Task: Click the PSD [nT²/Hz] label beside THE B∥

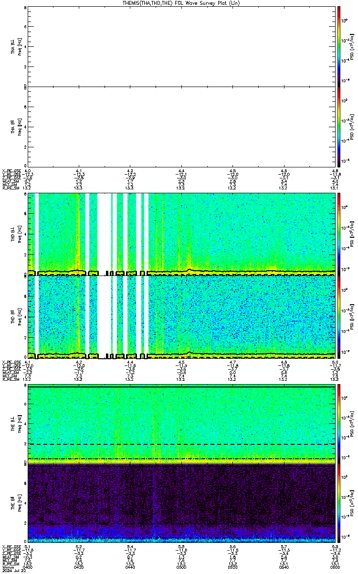Action: pos(352,503)
